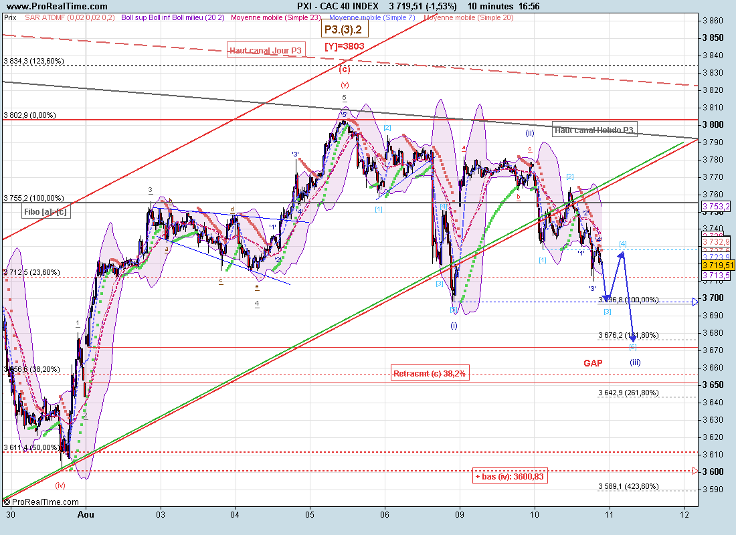The width and height of the screenshot is (736, 535).
Task: Select the SAR ATDMF indicator label
Action: pos(70,17)
